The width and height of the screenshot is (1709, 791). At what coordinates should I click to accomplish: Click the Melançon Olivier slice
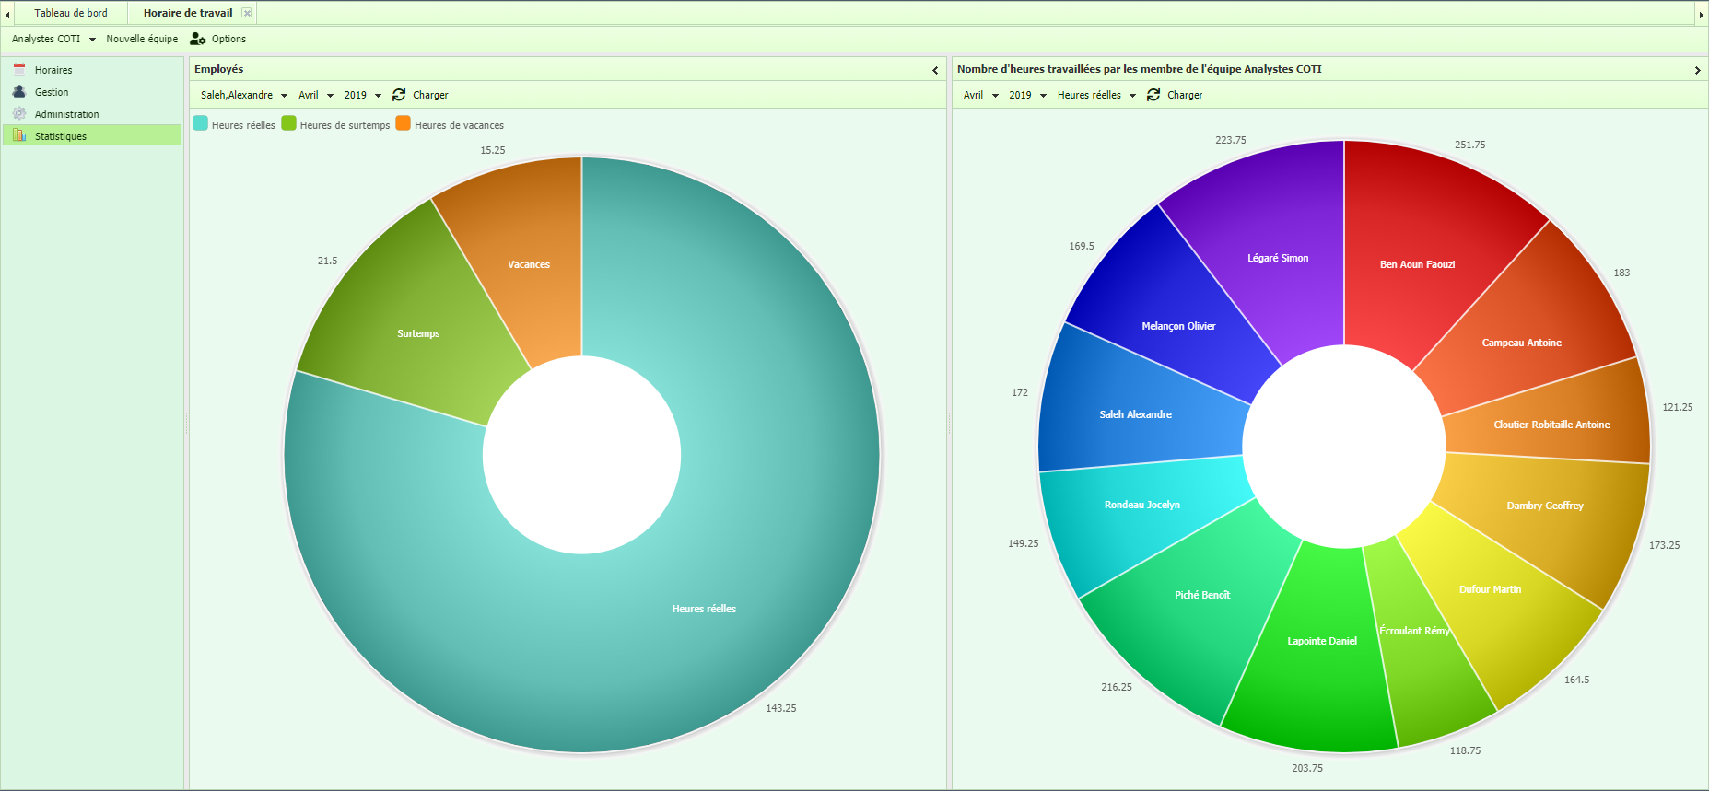(1178, 326)
